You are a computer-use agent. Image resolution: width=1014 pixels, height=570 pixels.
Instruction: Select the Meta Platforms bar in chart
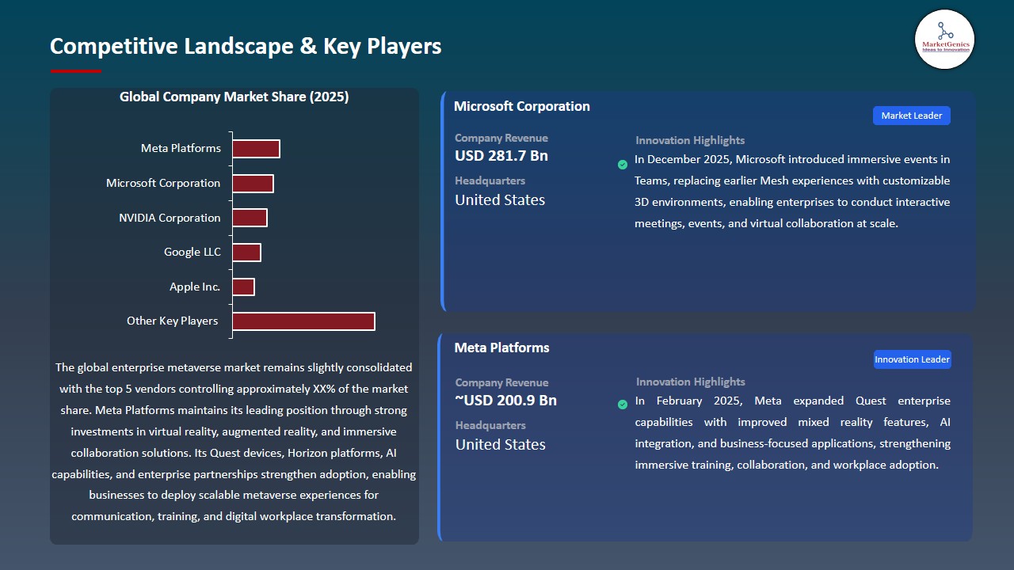pyautogui.click(x=256, y=149)
